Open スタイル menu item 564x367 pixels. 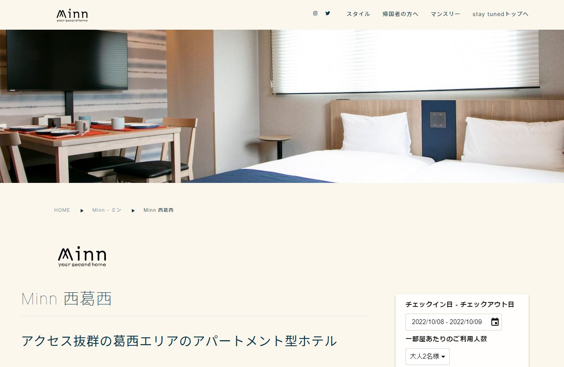(x=358, y=14)
